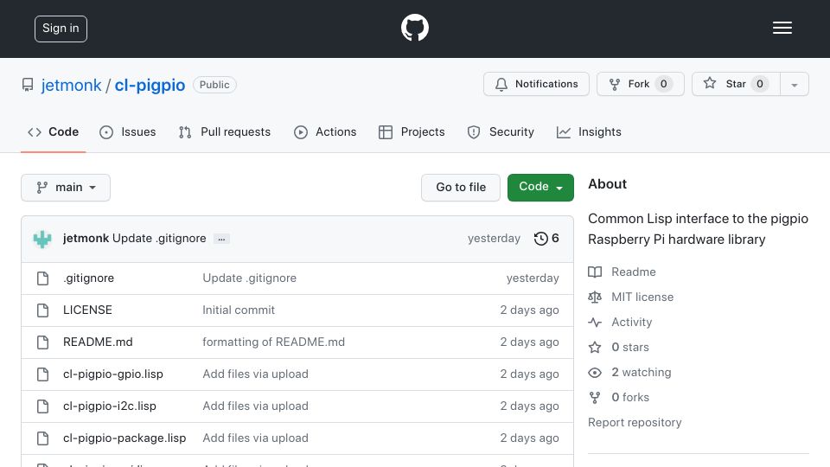Open the README.md file
Screen dimensions: 830x467
tap(98, 342)
